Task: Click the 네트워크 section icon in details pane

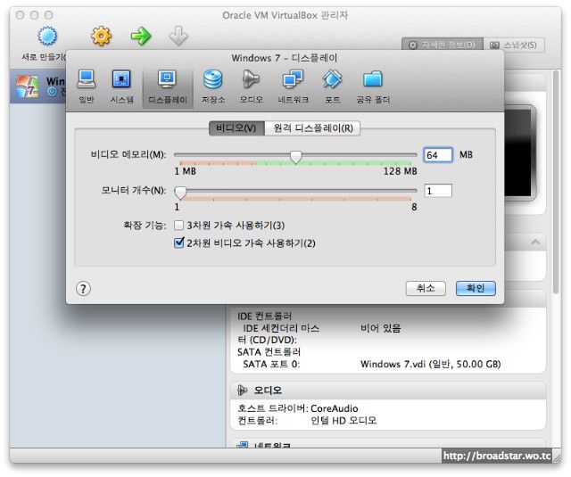Action: [242, 445]
